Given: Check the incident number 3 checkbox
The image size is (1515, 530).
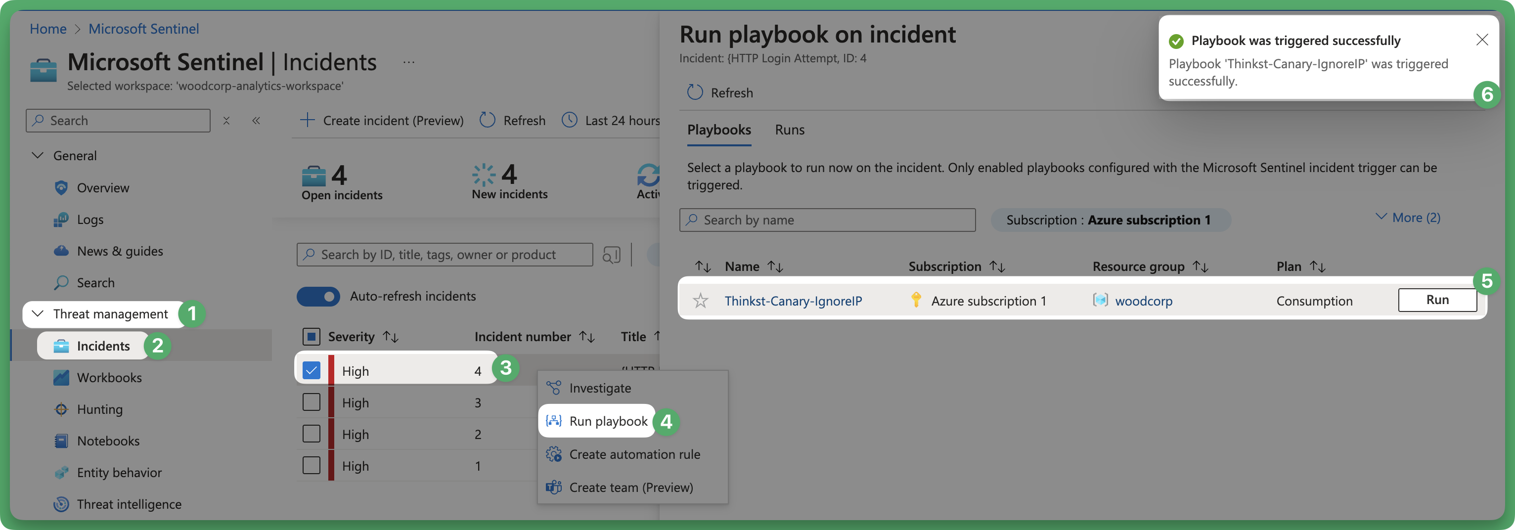Looking at the screenshot, I should coord(311,402).
